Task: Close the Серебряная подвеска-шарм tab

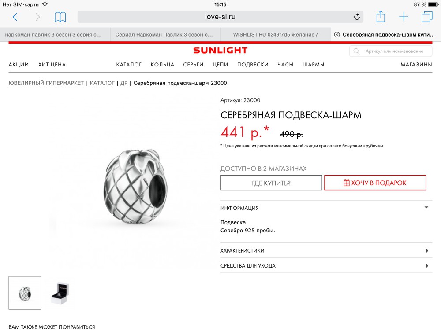Action: click(x=336, y=34)
